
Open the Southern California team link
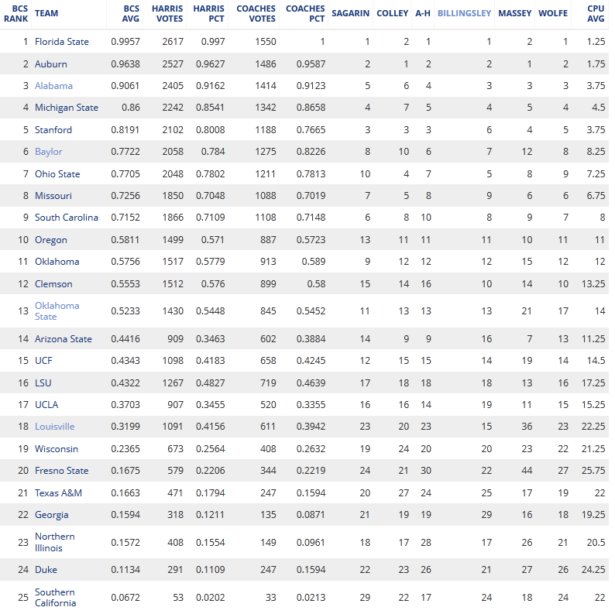[54, 598]
